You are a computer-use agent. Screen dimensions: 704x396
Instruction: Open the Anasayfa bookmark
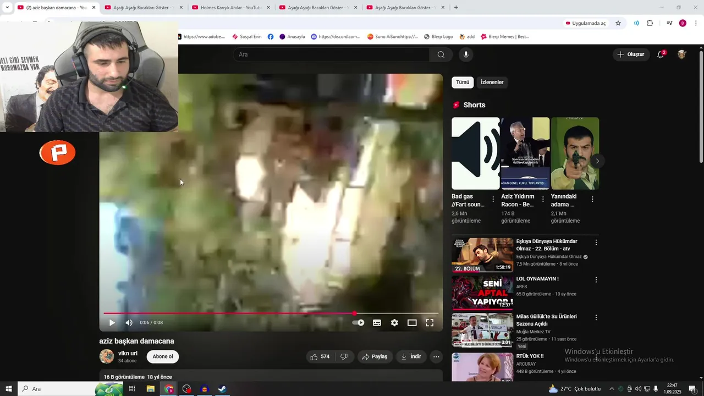tap(292, 37)
